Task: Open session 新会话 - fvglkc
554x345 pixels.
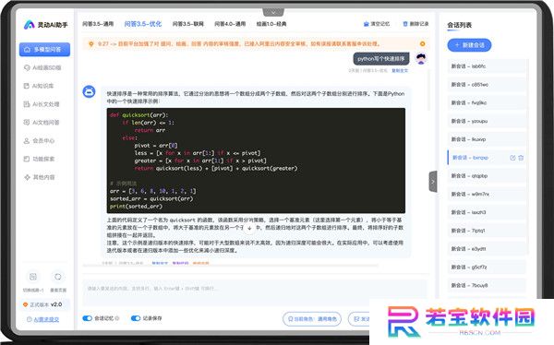Action: coord(487,102)
